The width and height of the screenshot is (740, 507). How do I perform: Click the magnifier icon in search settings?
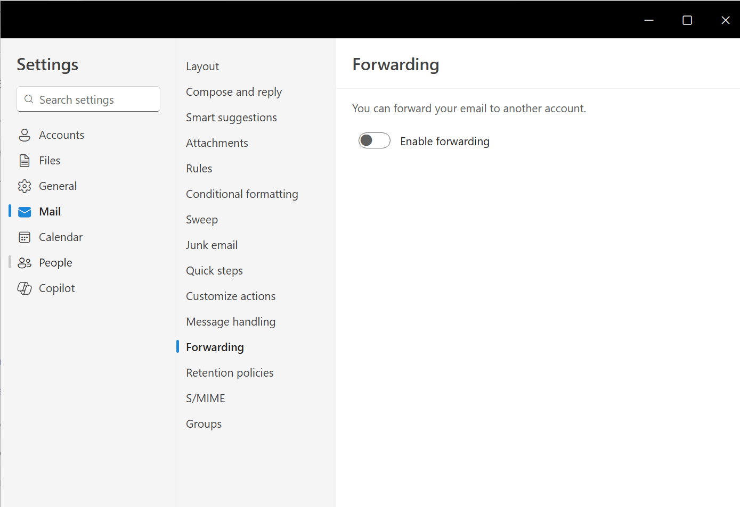pyautogui.click(x=29, y=99)
